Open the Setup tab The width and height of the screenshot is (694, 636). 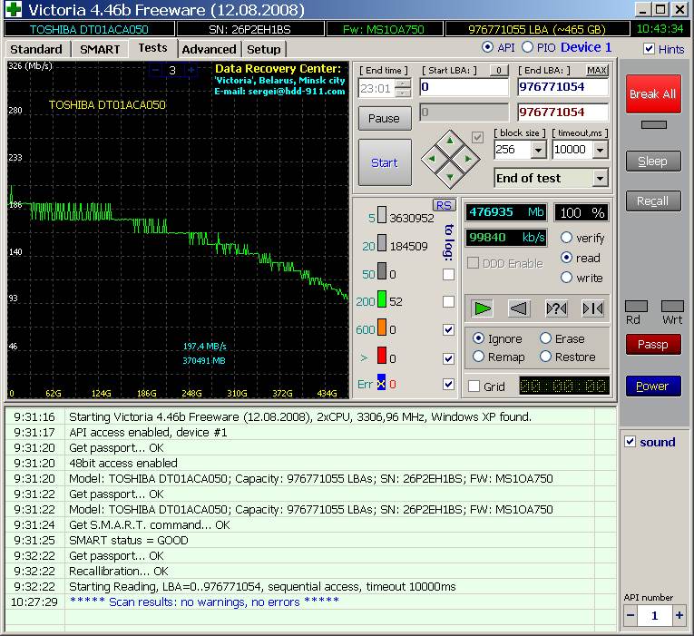coord(264,49)
